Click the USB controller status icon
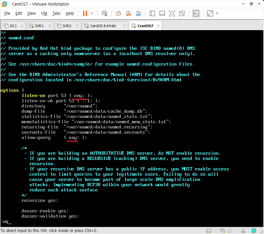 coord(243,231)
